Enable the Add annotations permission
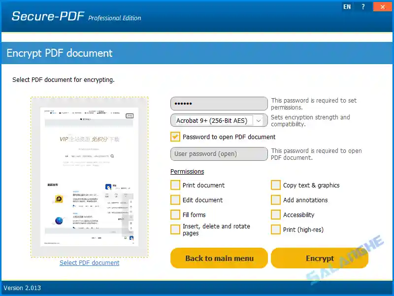This screenshot has height=296, width=394. point(276,200)
